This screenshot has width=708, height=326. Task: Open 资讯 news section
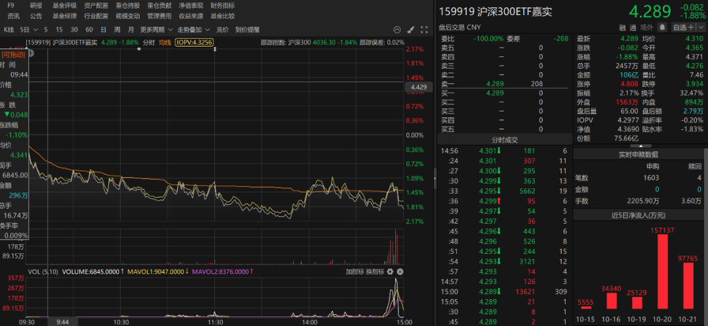point(13,16)
